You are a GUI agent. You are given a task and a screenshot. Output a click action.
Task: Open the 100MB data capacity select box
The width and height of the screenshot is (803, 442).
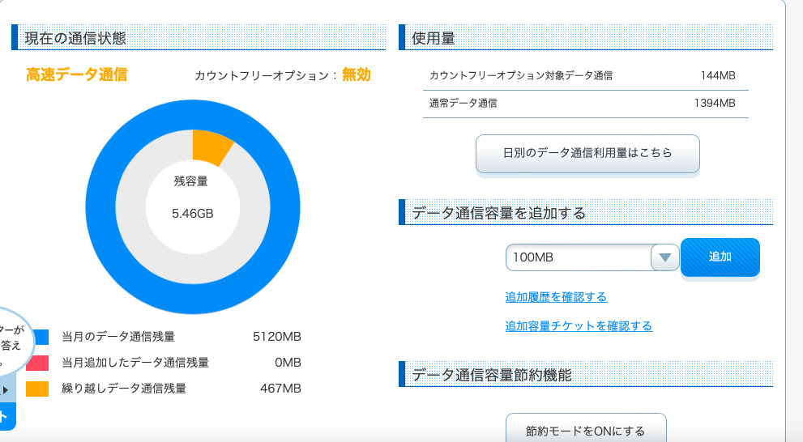click(579, 257)
